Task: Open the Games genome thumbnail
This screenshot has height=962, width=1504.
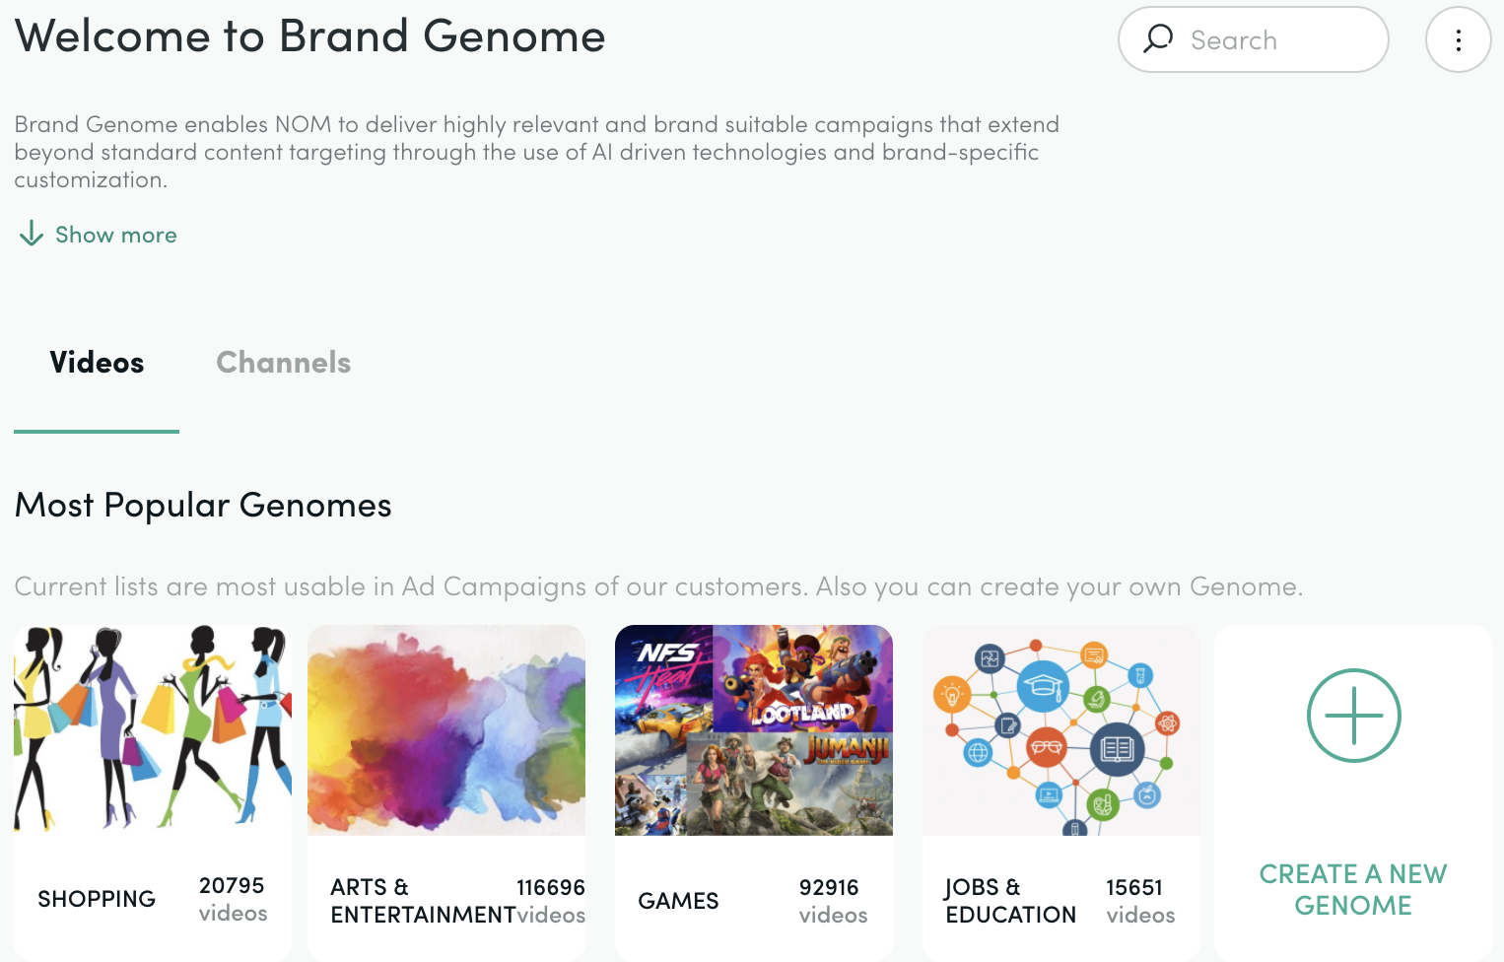Action: pyautogui.click(x=754, y=729)
